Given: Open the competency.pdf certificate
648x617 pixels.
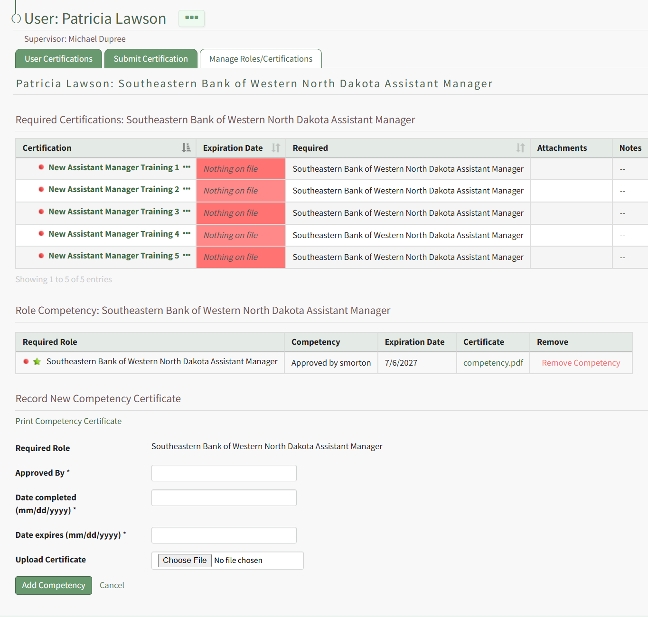Looking at the screenshot, I should point(493,363).
